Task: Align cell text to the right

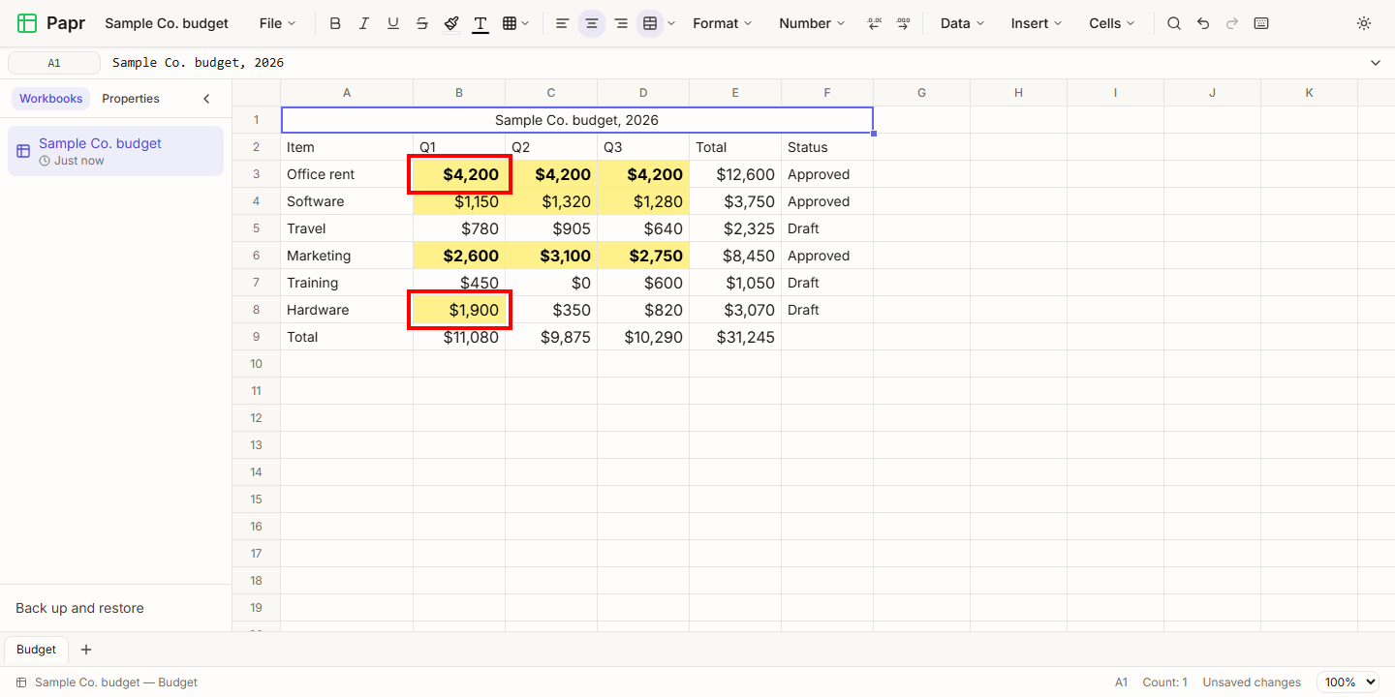Action: tap(621, 23)
